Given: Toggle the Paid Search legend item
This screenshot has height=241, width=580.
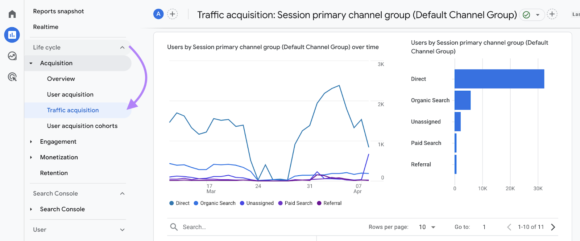Looking at the screenshot, I should click(295, 203).
